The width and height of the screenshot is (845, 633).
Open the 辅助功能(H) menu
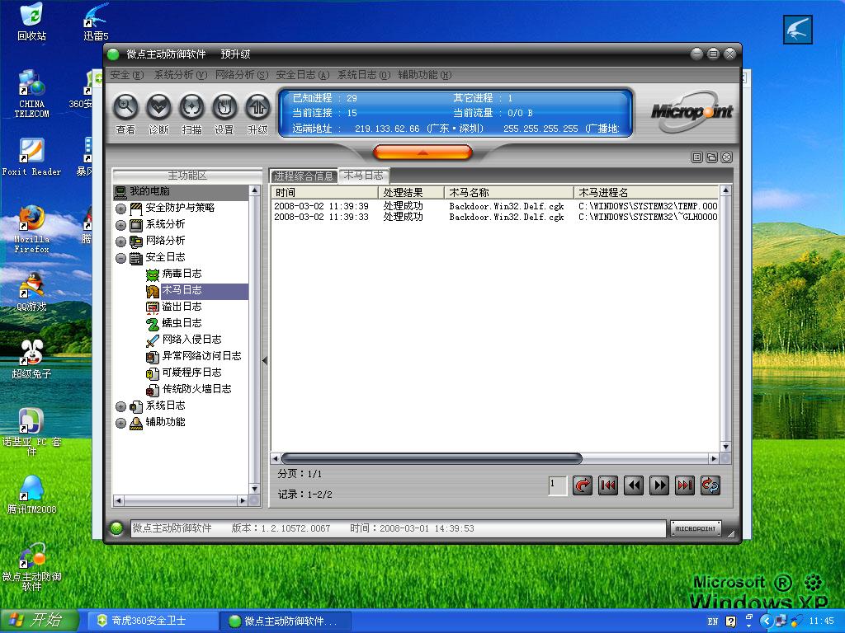coord(425,75)
